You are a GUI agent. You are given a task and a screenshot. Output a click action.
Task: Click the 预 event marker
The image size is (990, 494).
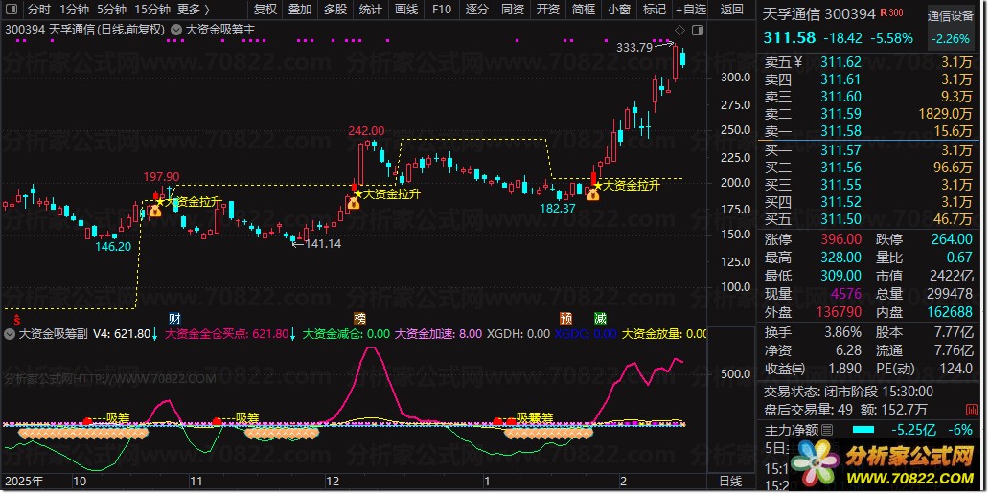565,318
